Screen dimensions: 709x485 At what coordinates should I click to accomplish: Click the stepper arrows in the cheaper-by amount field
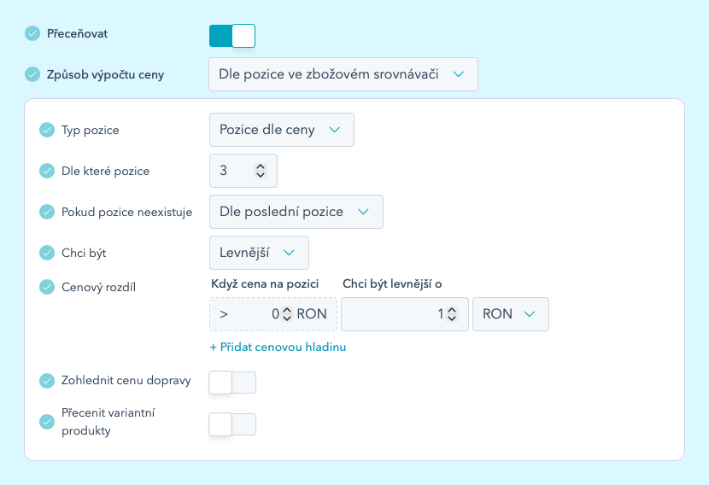point(452,314)
